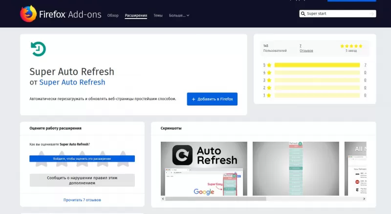Submit search with the arrow icon
Screen dimensions: 391x214
click(x=371, y=14)
